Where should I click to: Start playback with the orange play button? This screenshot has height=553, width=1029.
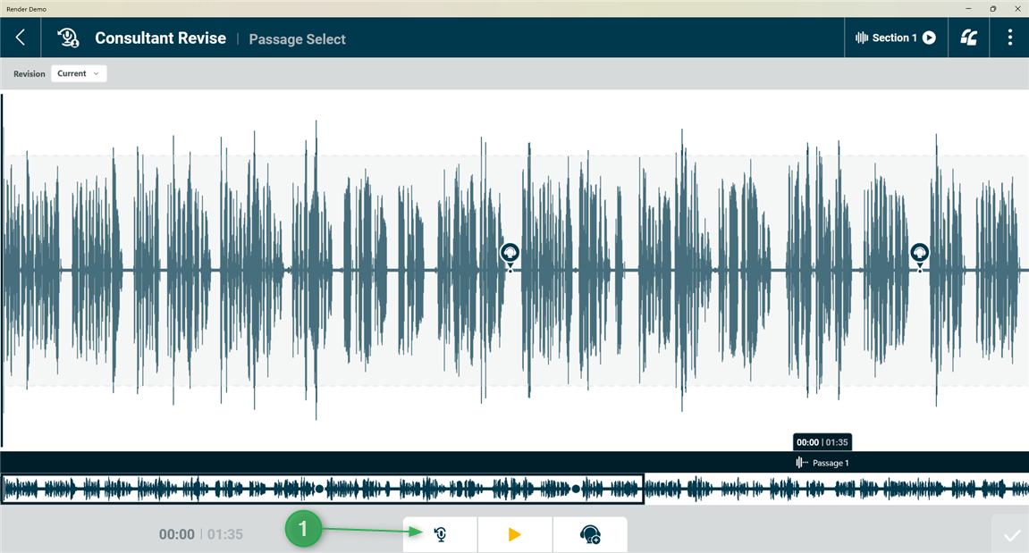[515, 534]
